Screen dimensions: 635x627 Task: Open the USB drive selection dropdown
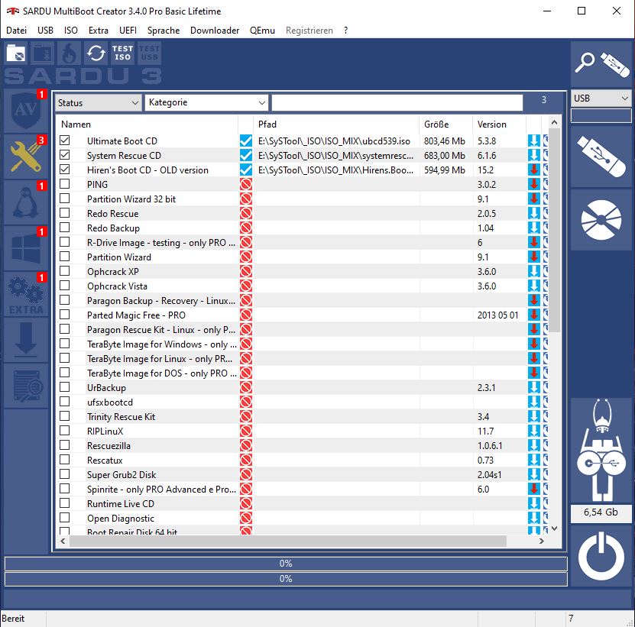coord(601,99)
